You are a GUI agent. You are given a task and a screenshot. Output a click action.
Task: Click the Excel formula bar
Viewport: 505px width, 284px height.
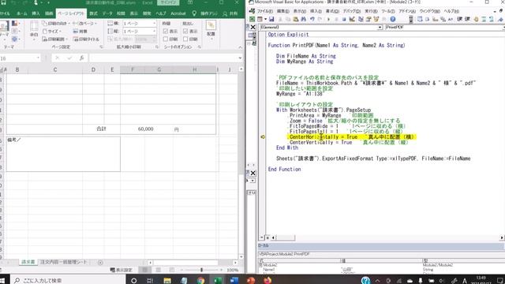163,58
